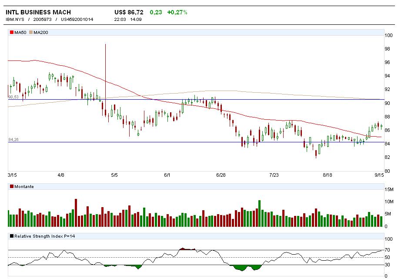Select the MA200 legend label

click(41, 32)
